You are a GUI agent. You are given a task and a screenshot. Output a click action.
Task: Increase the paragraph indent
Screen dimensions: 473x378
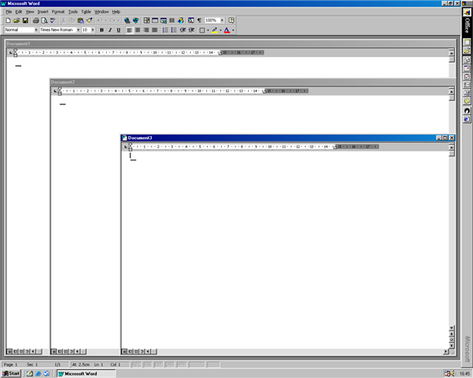(192, 30)
